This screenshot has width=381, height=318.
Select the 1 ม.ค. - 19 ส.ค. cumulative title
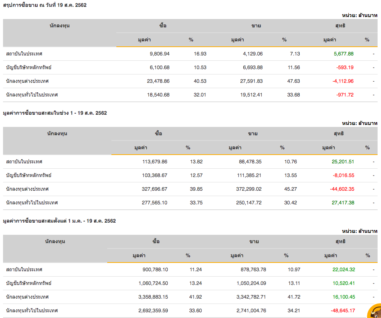tap(59, 221)
